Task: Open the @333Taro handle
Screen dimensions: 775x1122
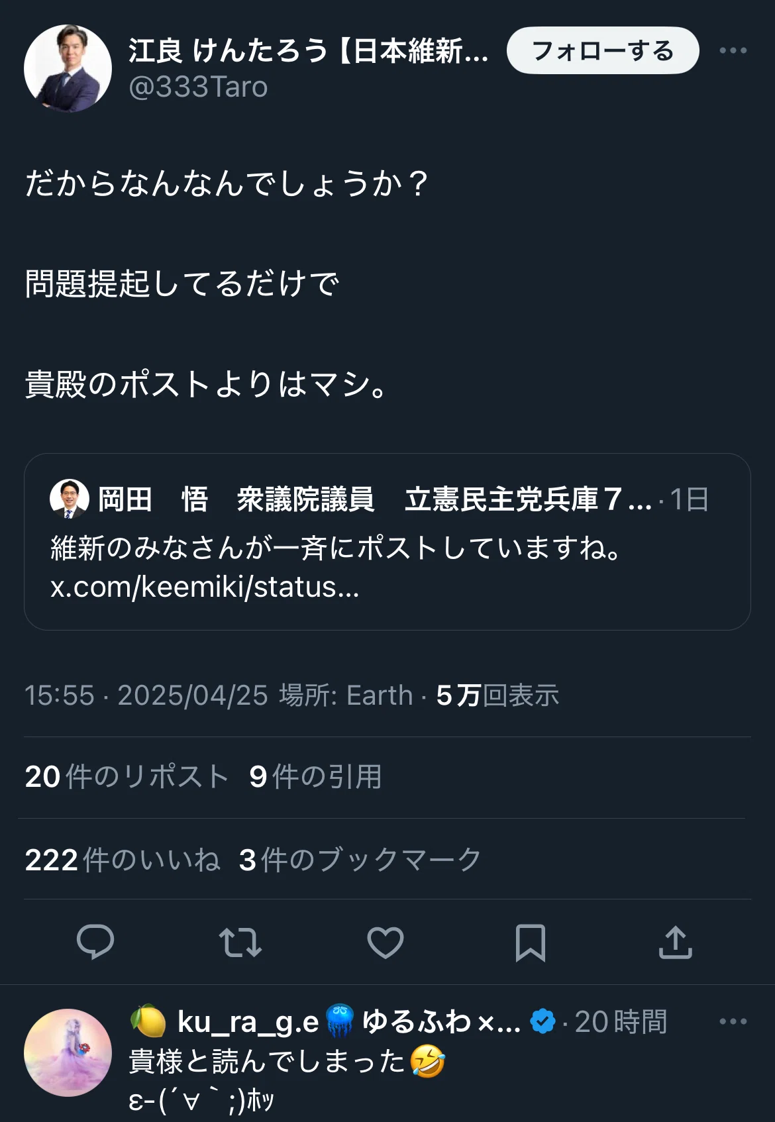Action: pyautogui.click(x=198, y=87)
